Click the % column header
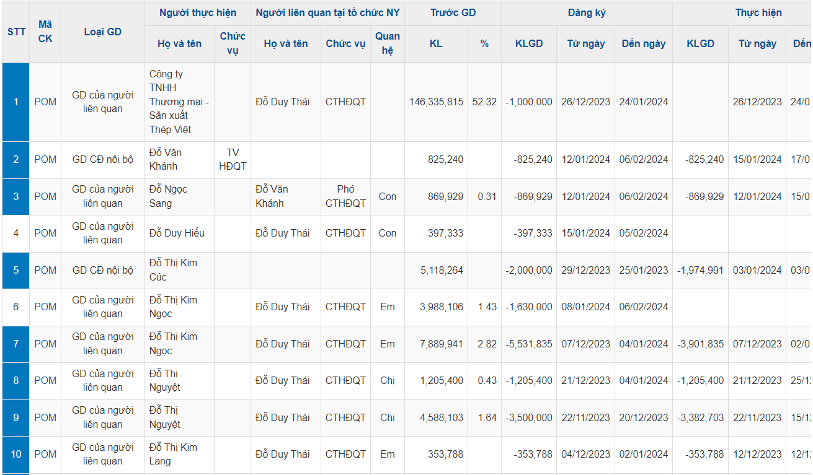The image size is (813, 475). (484, 43)
